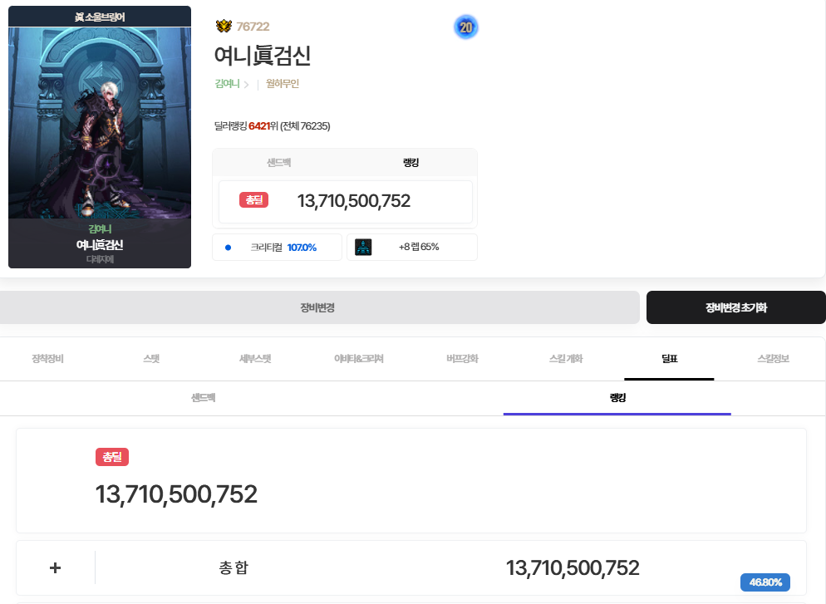Click the blue level 20 badge

coord(466,27)
